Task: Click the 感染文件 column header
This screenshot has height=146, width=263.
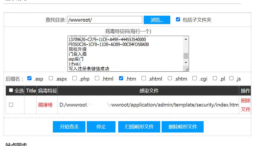Action: click(149, 91)
